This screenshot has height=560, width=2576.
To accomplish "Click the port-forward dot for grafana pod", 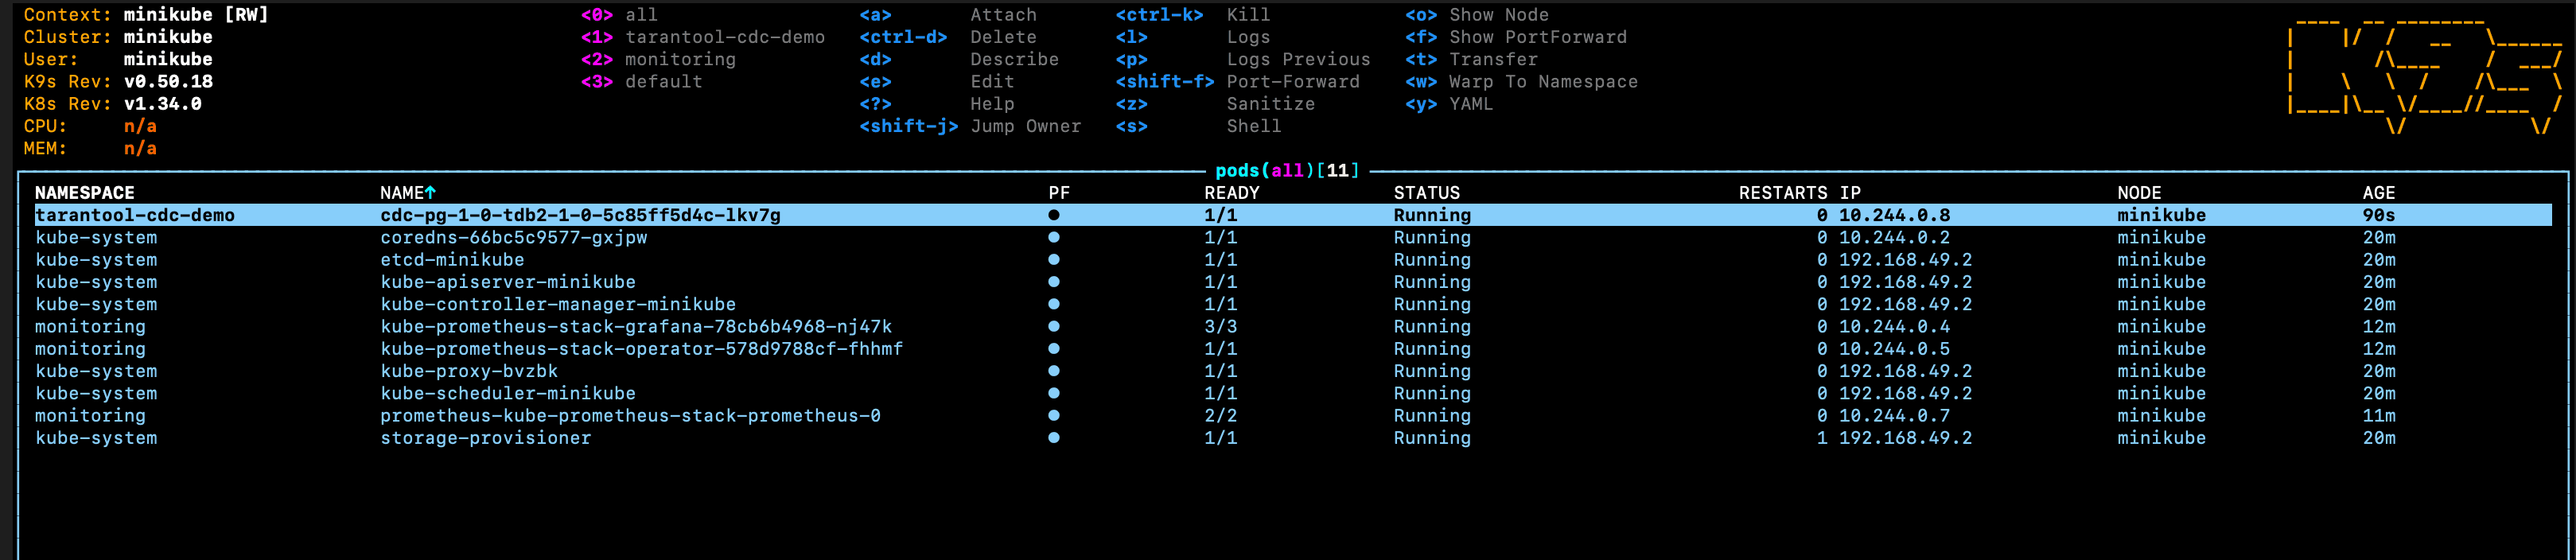I will 1053,326.
